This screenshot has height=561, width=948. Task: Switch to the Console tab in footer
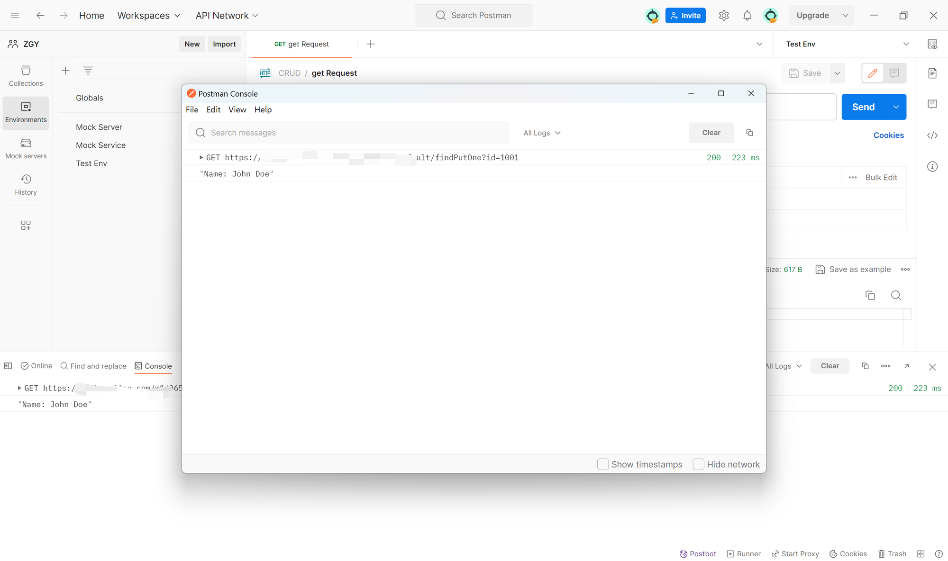point(153,366)
